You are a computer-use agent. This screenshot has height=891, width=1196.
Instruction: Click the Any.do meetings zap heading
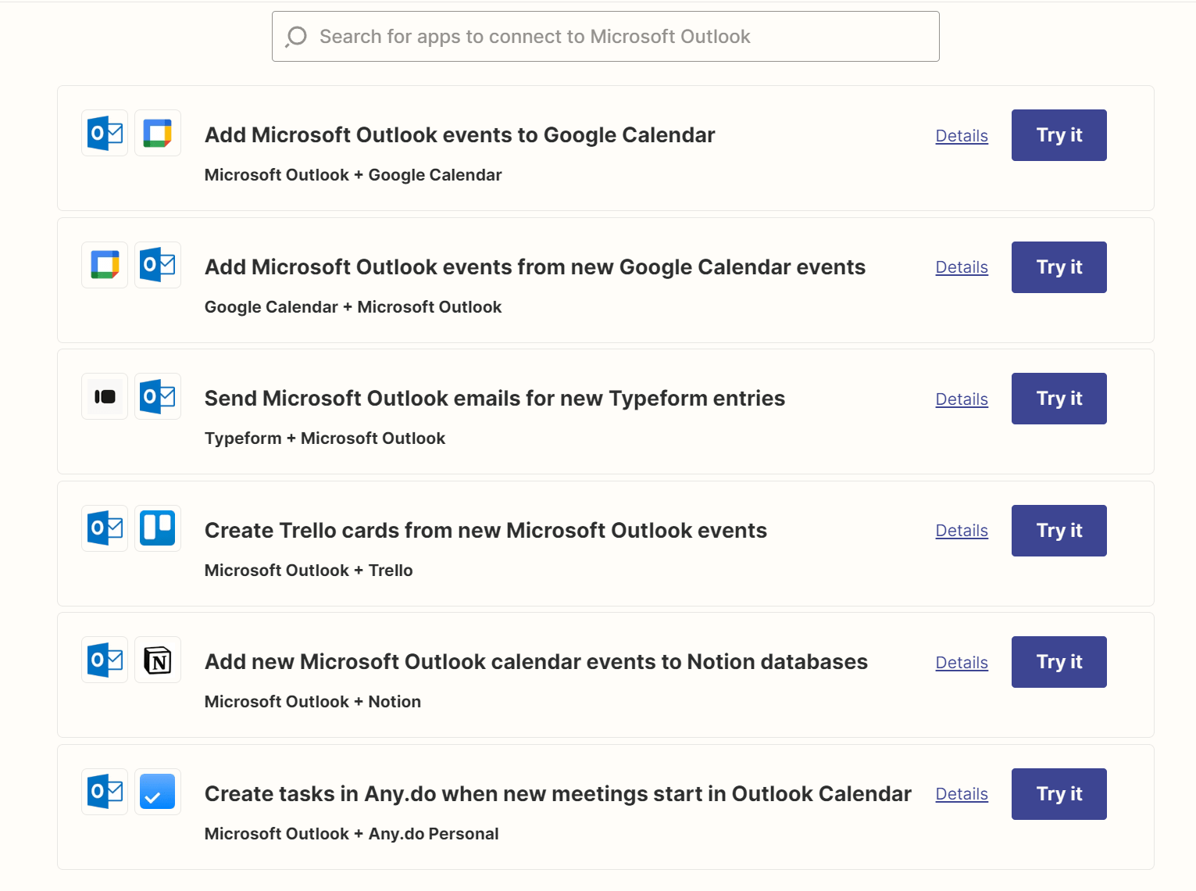[557, 793]
